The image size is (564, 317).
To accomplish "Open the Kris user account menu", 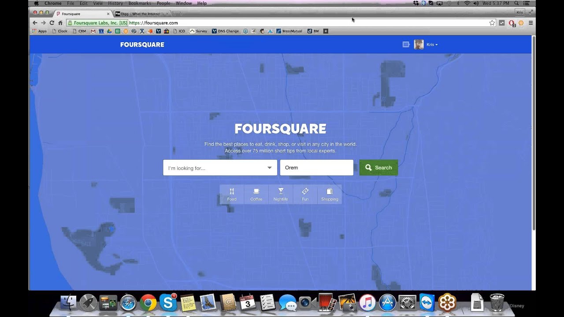I will coord(432,44).
